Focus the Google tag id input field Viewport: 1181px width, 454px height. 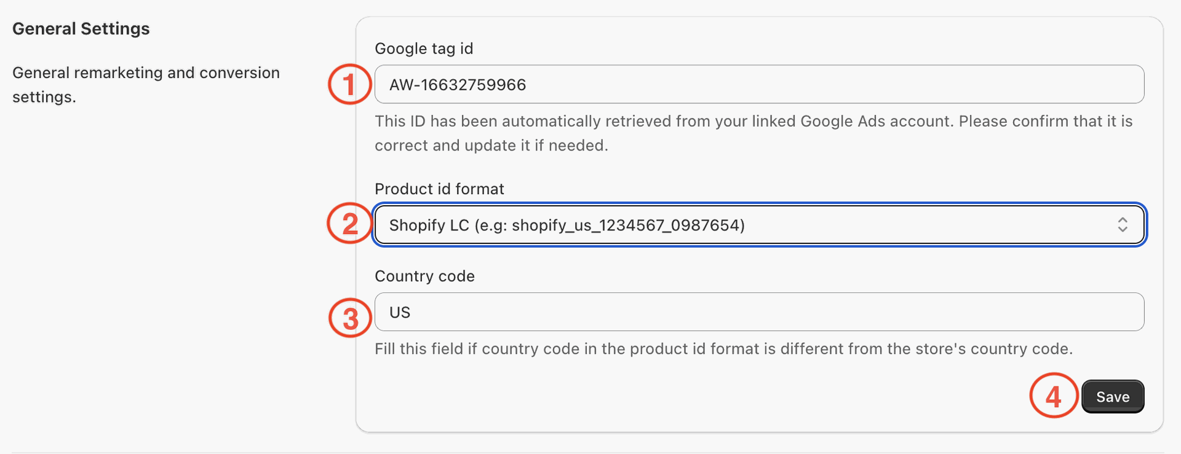(x=758, y=84)
